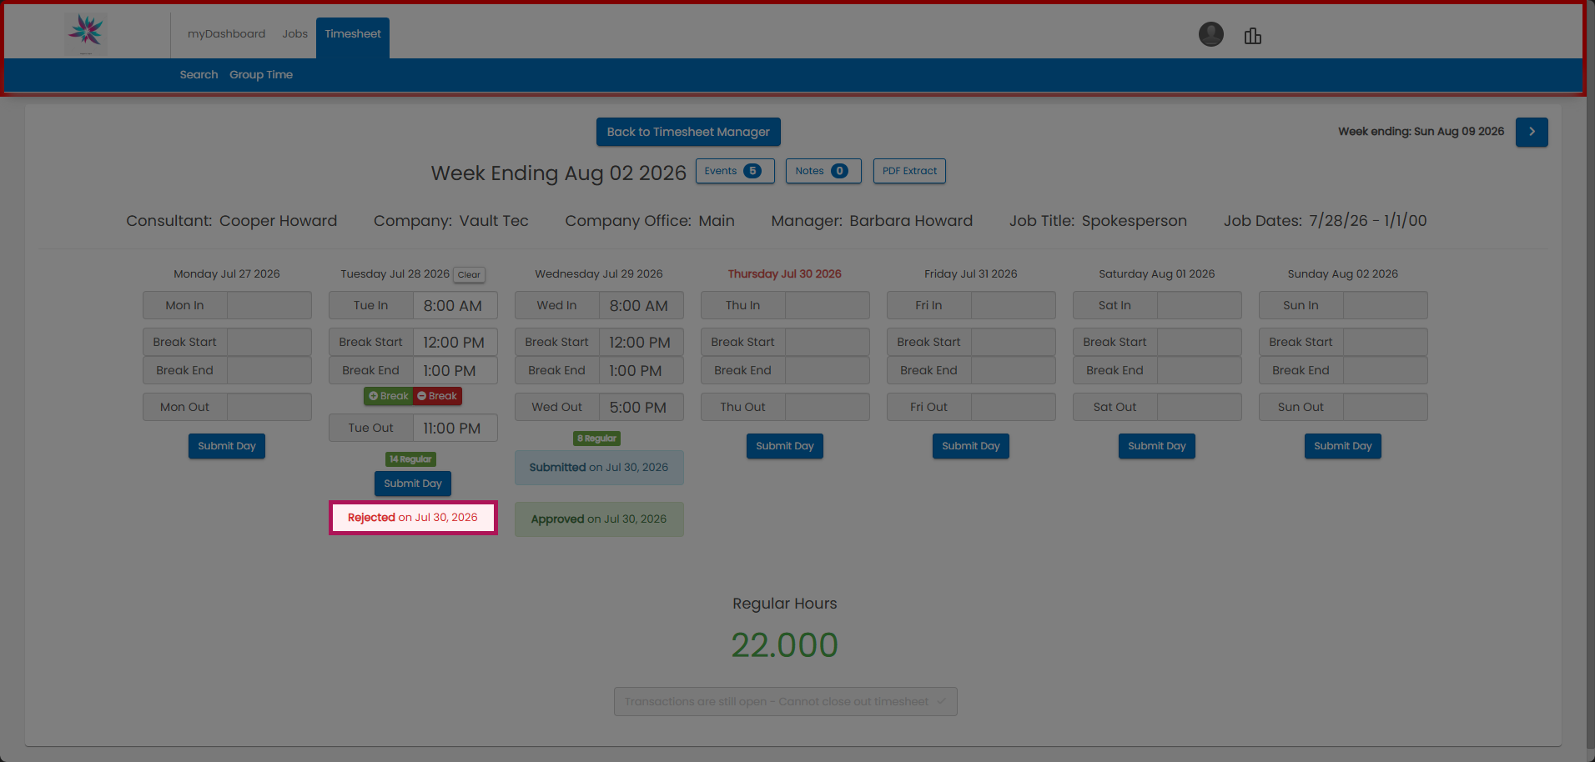Open the Search submenu
The width and height of the screenshot is (1595, 762).
199,74
